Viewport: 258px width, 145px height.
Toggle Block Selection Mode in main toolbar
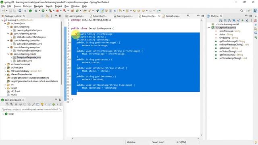coord(110,11)
